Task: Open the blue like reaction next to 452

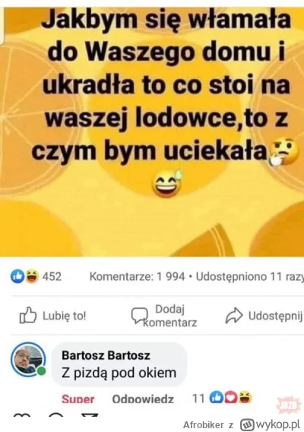Action: 17,276
